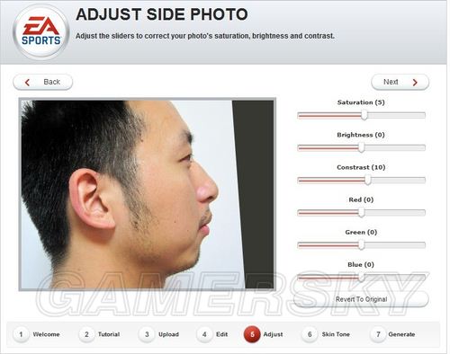
Task: Select step 3 Upload circle
Action: pyautogui.click(x=147, y=334)
